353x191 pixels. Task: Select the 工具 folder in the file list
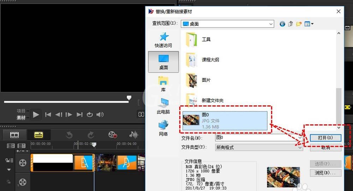click(x=198, y=39)
